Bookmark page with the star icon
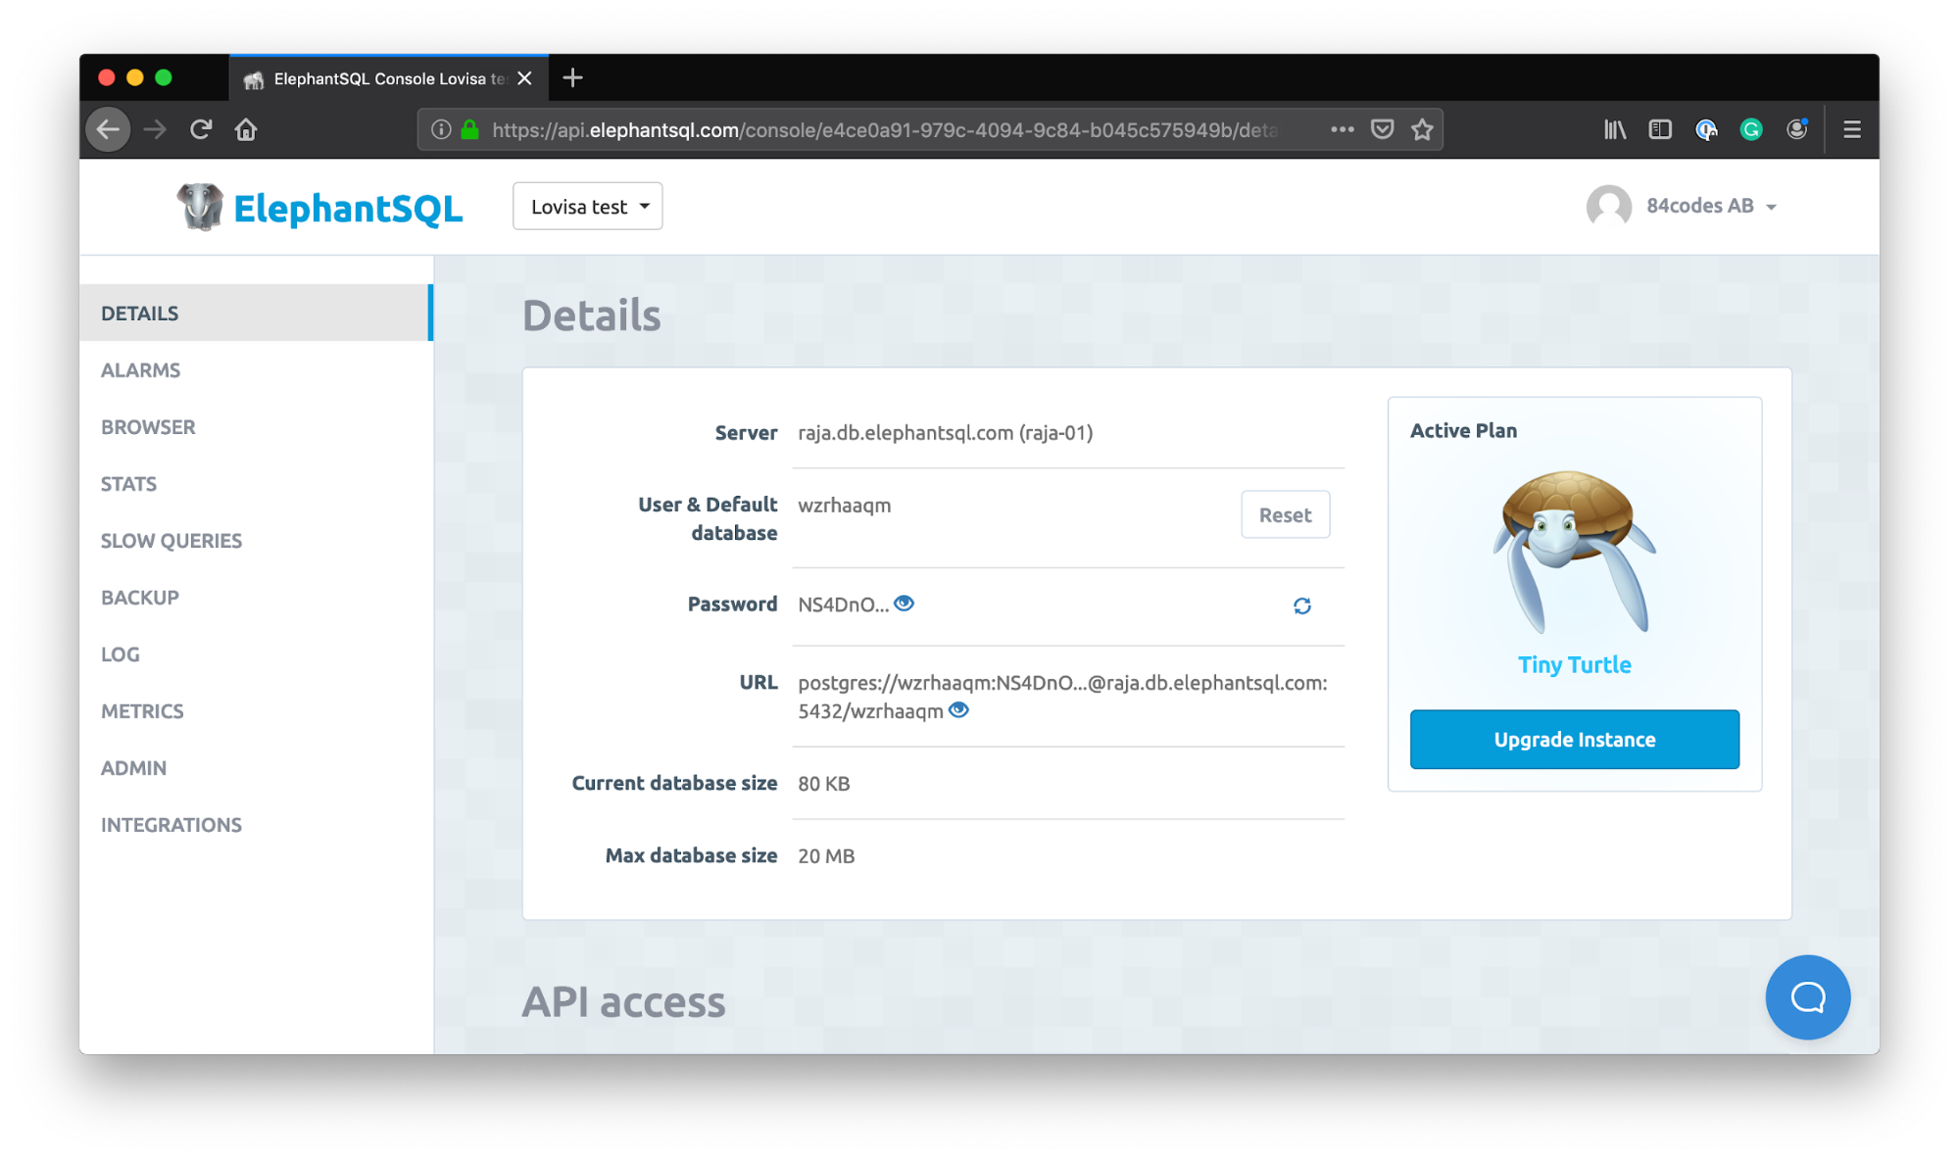1959x1160 pixels. coord(1422,129)
